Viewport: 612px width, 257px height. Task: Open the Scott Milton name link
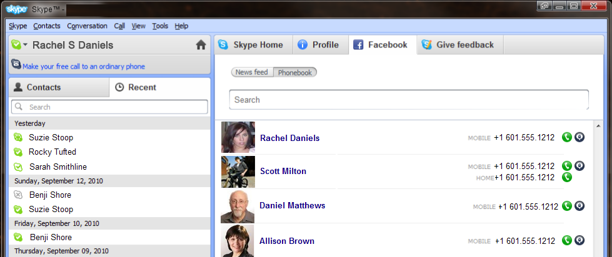[283, 171]
